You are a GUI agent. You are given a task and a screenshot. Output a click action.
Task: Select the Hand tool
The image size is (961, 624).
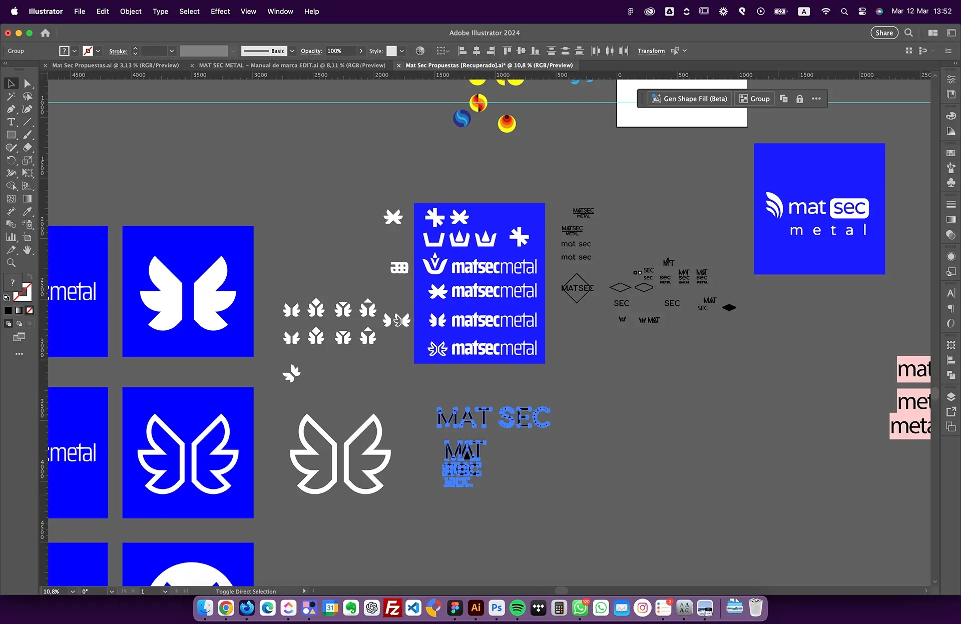28,250
